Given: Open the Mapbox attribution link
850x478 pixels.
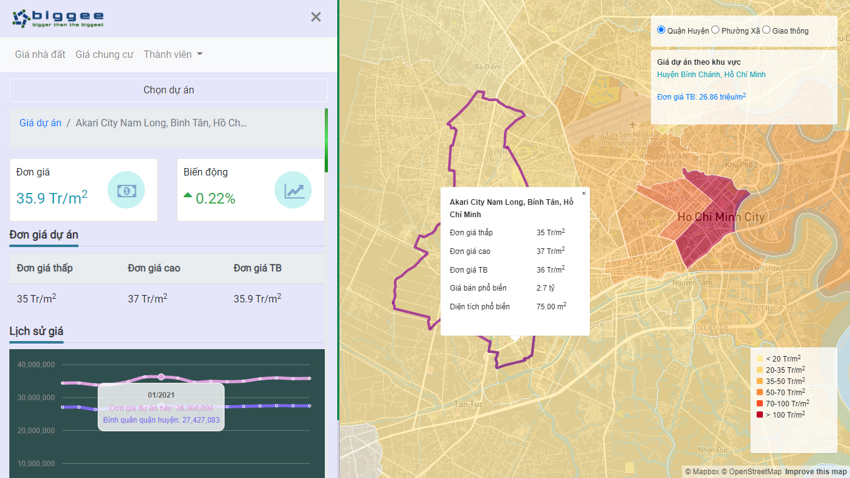Looking at the screenshot, I should (x=702, y=472).
